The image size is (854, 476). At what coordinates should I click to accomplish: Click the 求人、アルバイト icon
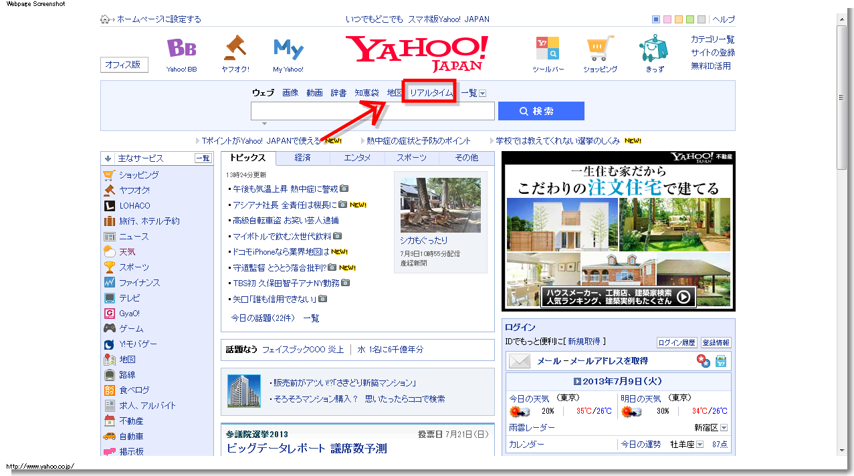(x=109, y=406)
